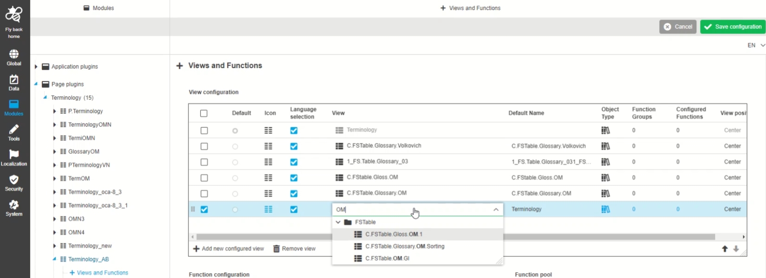Viewport: 766px width, 278px height.
Task: Open the Tools section in sidebar
Action: click(x=14, y=133)
